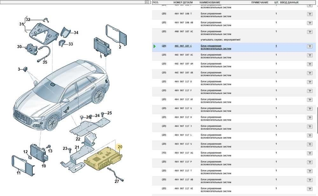Add part 4K4 907 117 G to cart
The image size is (318, 196).
click(309, 108)
